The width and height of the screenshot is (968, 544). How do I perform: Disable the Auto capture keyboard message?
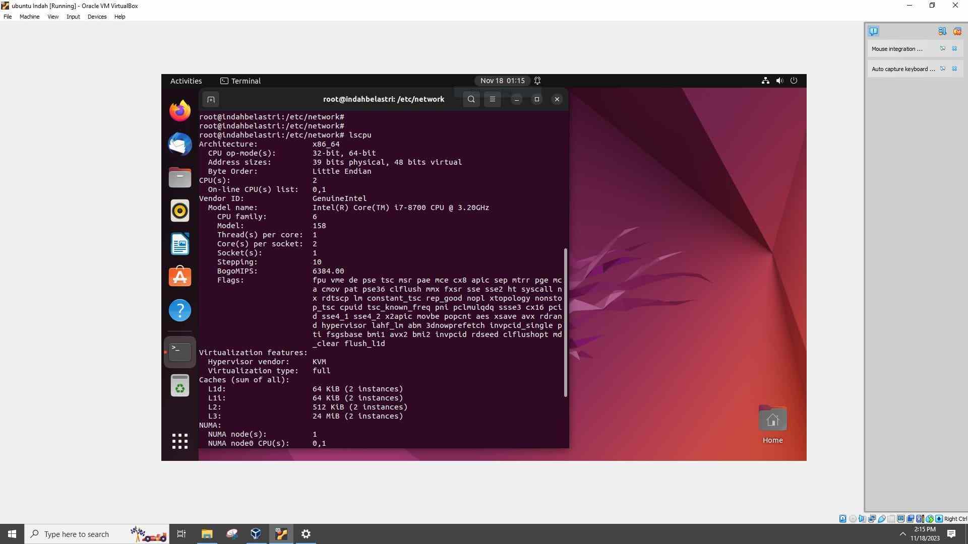(942, 69)
